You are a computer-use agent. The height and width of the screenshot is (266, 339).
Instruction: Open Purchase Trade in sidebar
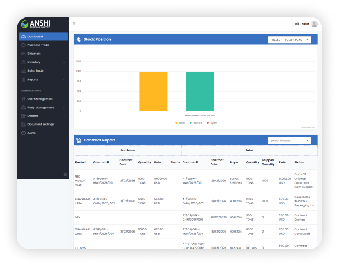click(43, 45)
